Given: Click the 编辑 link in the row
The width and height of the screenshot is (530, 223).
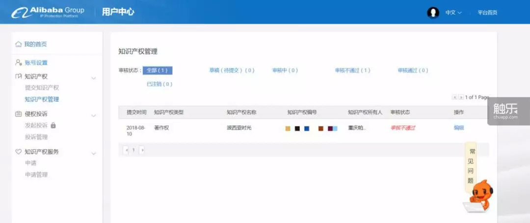Looking at the screenshot, I should click(x=459, y=128).
